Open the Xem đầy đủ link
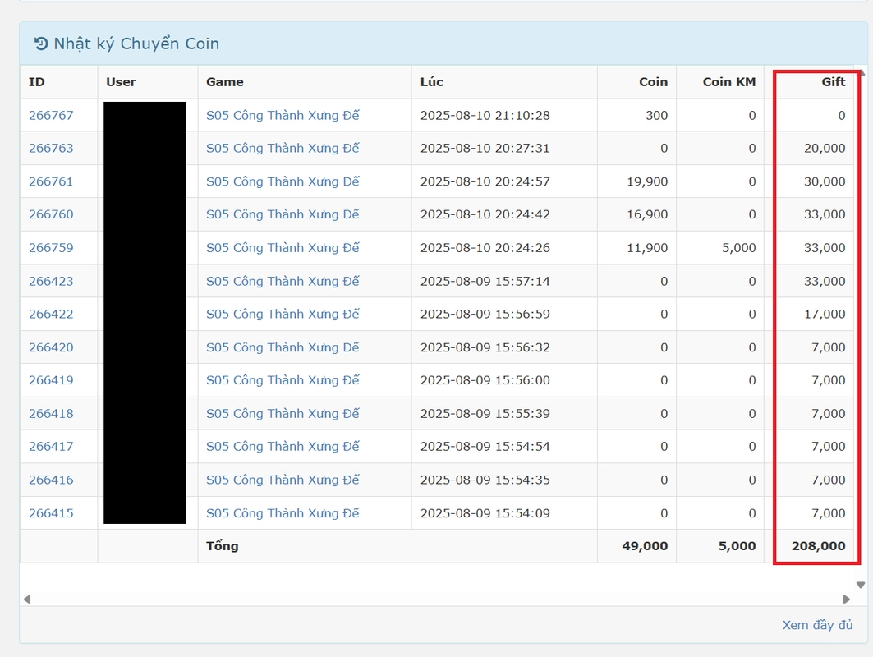The width and height of the screenshot is (873, 657). 817,625
